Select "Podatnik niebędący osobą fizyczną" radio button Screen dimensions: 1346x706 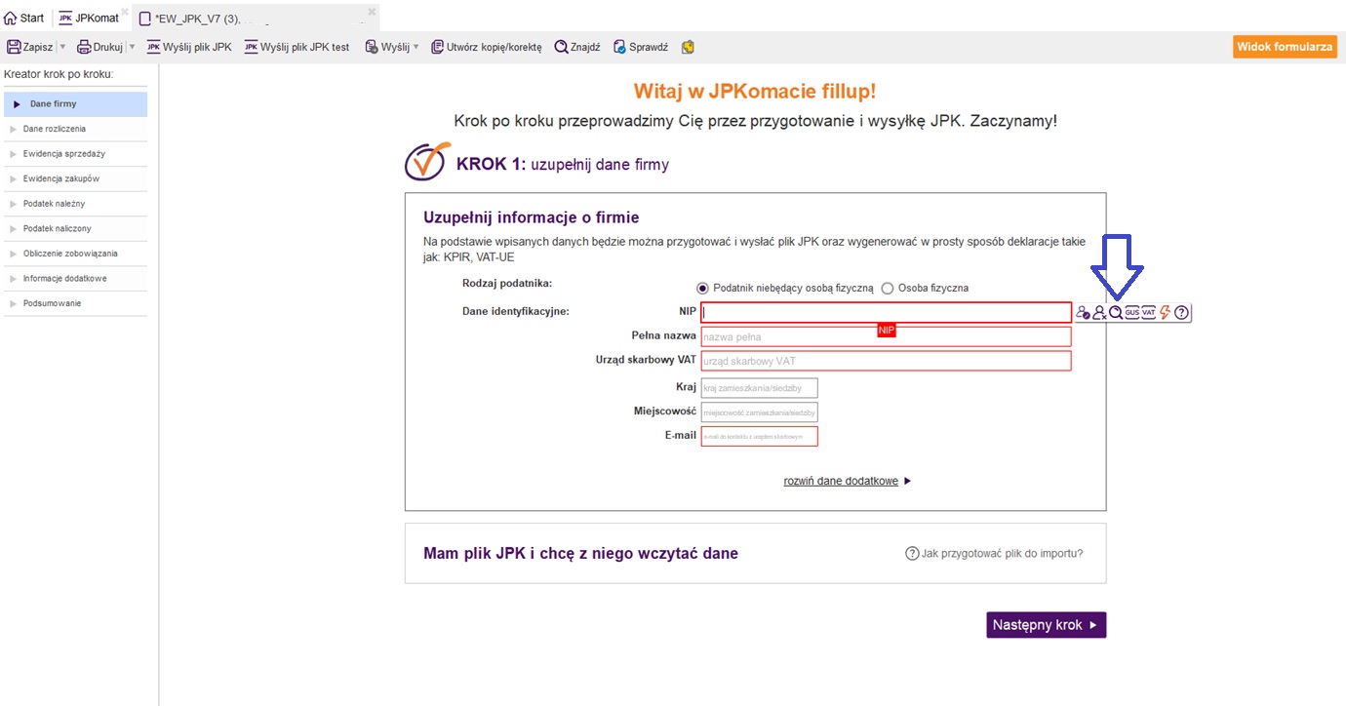[702, 289]
